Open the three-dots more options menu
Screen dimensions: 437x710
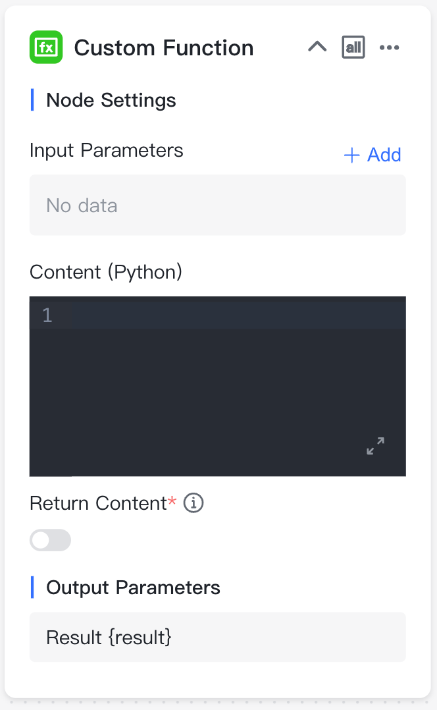tap(389, 47)
